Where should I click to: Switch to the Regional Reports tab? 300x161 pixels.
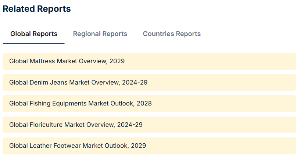click(x=100, y=34)
